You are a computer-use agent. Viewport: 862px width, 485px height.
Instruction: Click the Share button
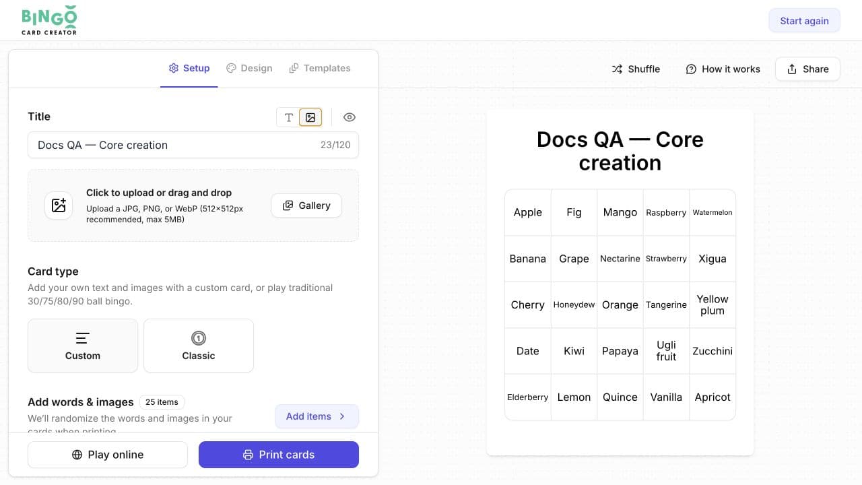[807, 69]
